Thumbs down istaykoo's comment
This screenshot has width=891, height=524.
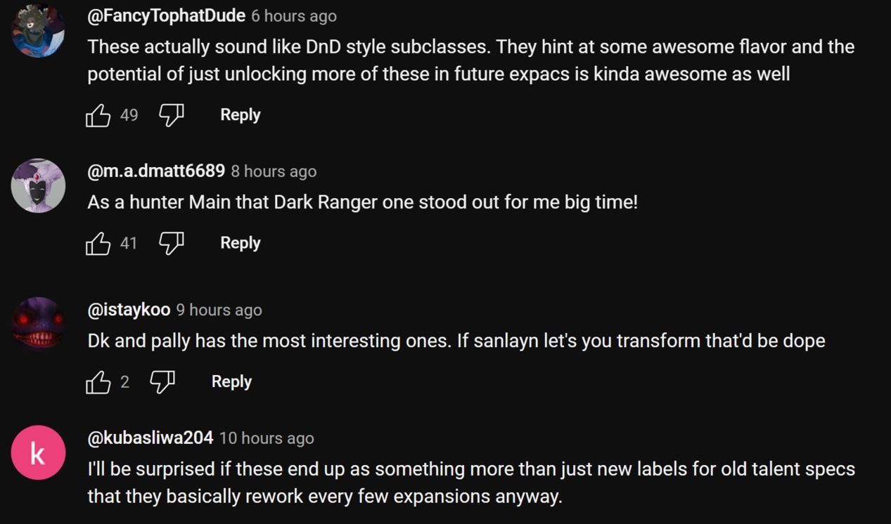pyautogui.click(x=162, y=382)
